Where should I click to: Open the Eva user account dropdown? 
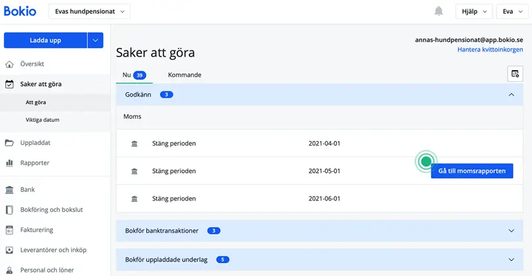(511, 11)
